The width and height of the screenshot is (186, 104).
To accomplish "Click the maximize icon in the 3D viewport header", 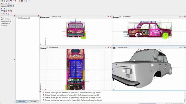I will coord(183,47).
